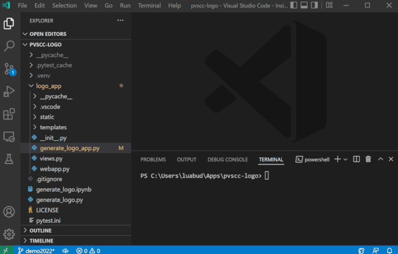Image resolution: width=398 pixels, height=254 pixels.
Task: Expand the .vscode folder
Action: tap(76, 106)
